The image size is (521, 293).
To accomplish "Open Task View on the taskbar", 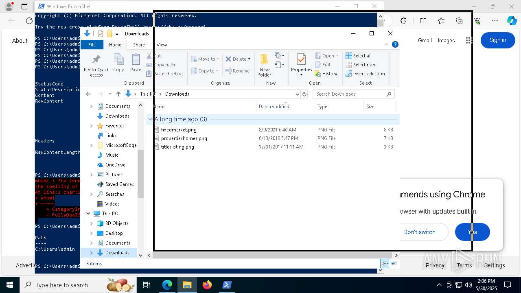I will tap(147, 285).
